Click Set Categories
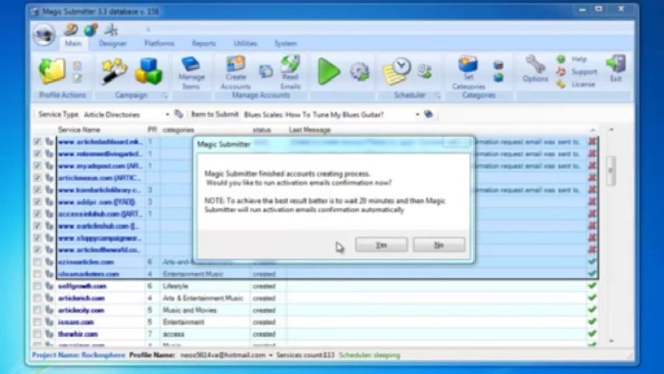The width and height of the screenshot is (664, 374). coord(468,73)
